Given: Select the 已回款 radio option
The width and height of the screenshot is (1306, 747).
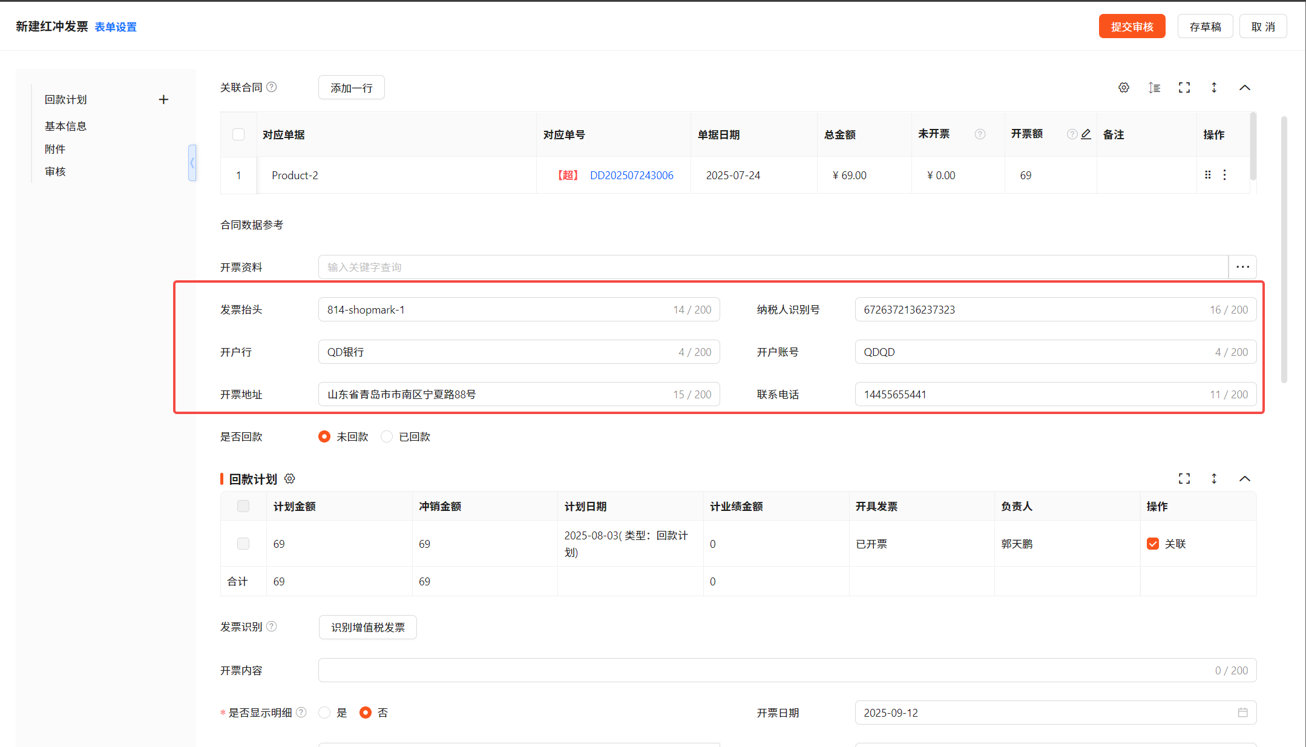Looking at the screenshot, I should pyautogui.click(x=387, y=436).
